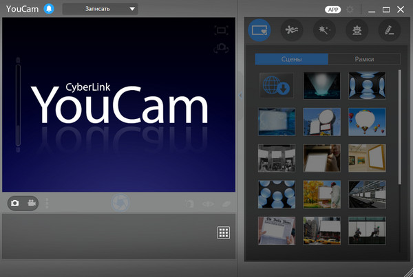Image resolution: width=413 pixels, height=277 pixels.
Task: Click the face beautify icon under preview
Action: 190,203
